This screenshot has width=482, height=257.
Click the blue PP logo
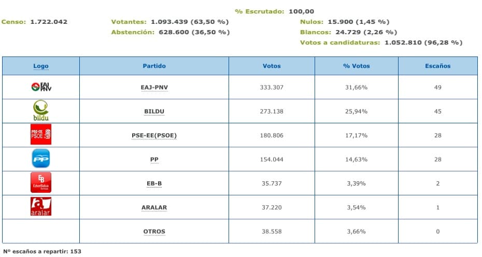coord(41,159)
